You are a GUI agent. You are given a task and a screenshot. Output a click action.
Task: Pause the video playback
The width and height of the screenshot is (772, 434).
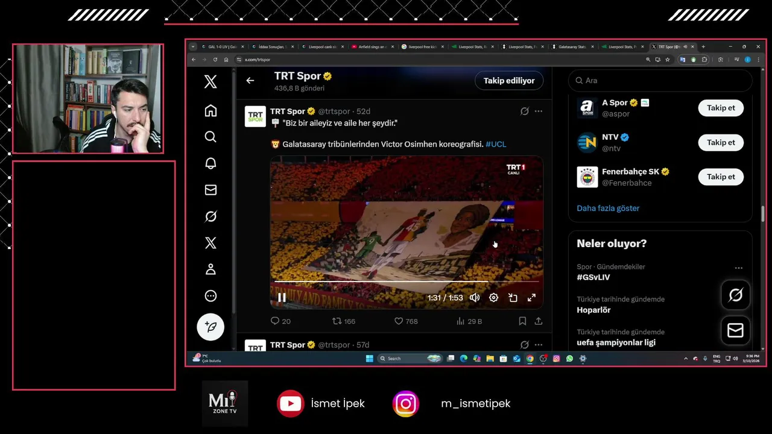click(x=282, y=298)
